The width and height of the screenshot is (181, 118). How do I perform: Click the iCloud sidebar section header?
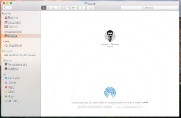pos(6,41)
